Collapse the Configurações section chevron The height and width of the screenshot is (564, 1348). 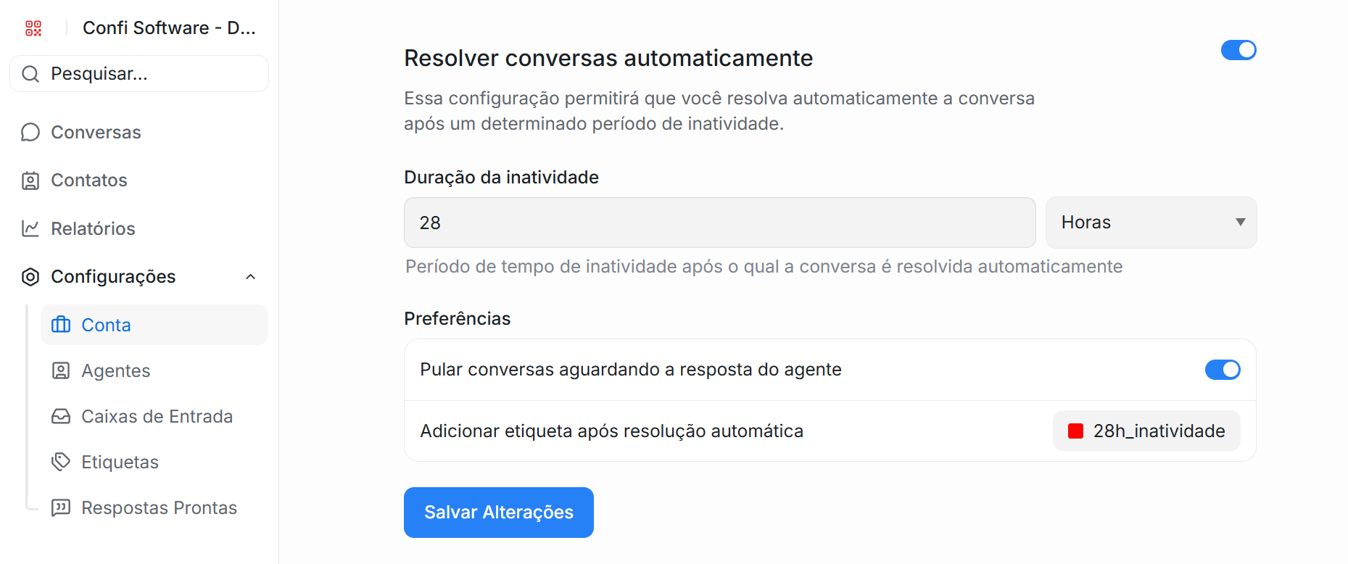pyautogui.click(x=251, y=277)
